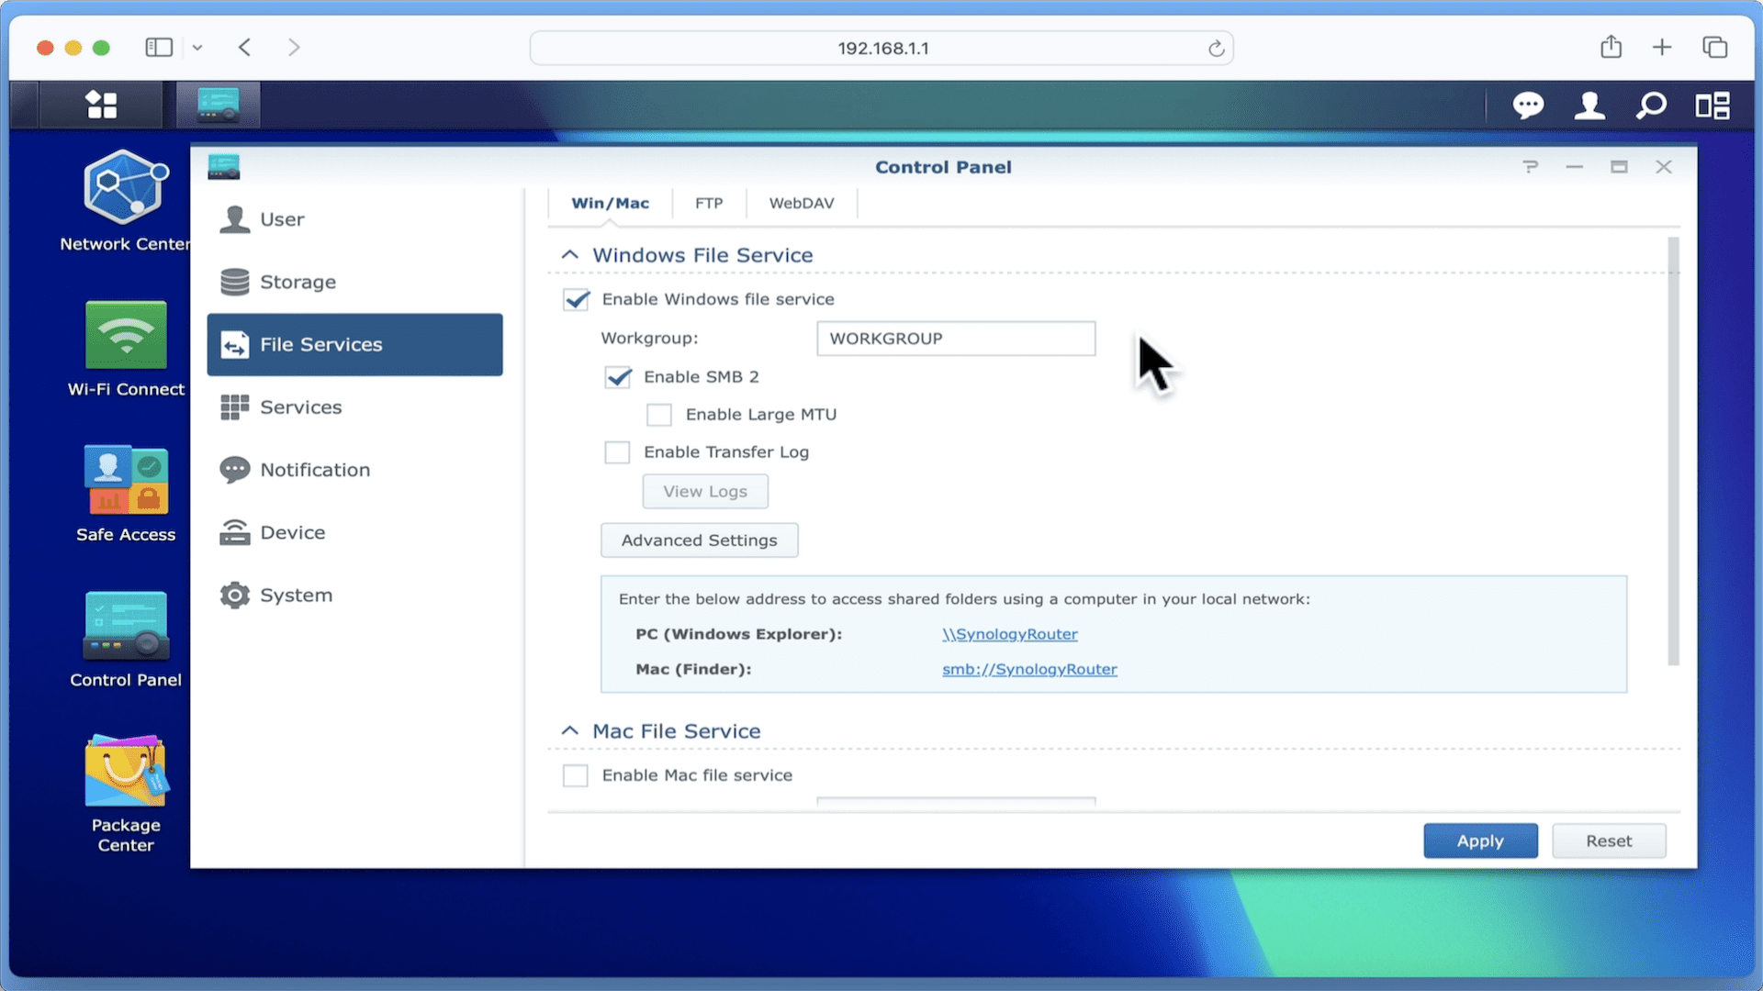Select User in Control Panel sidebar
This screenshot has width=1763, height=991.
tap(355, 219)
